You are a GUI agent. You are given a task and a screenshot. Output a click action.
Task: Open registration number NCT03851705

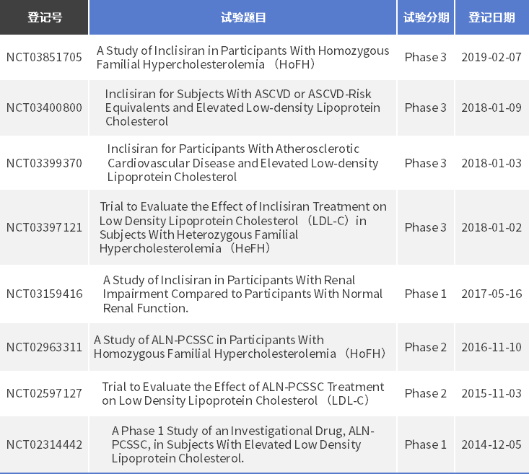point(44,58)
